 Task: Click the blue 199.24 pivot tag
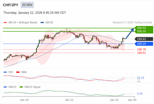[144, 44]
